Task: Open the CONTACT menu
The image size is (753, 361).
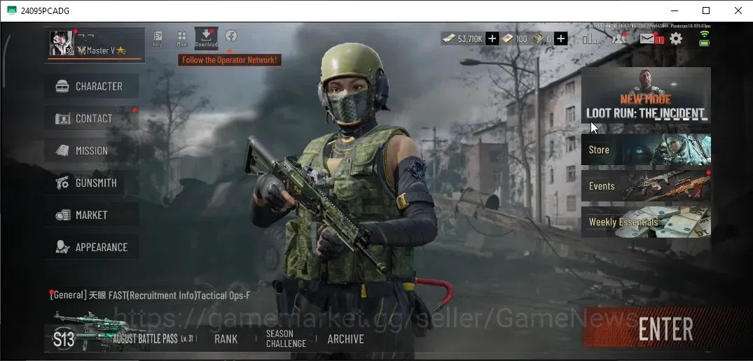Action: click(91, 118)
